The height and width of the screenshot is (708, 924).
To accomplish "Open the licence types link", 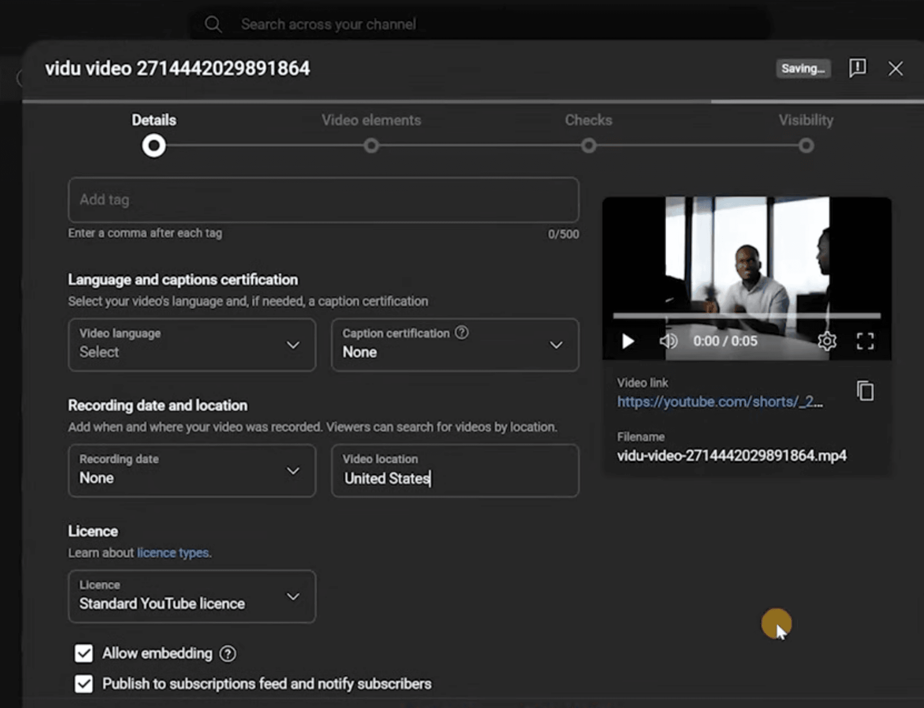I will (173, 552).
